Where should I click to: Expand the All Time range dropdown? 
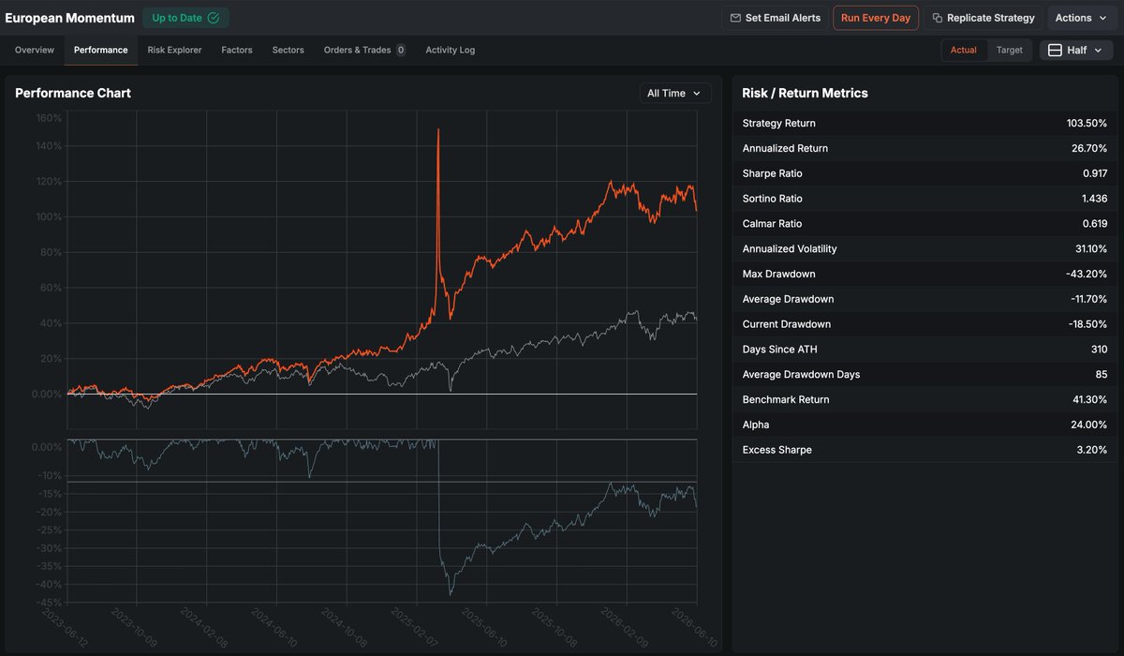(x=674, y=94)
